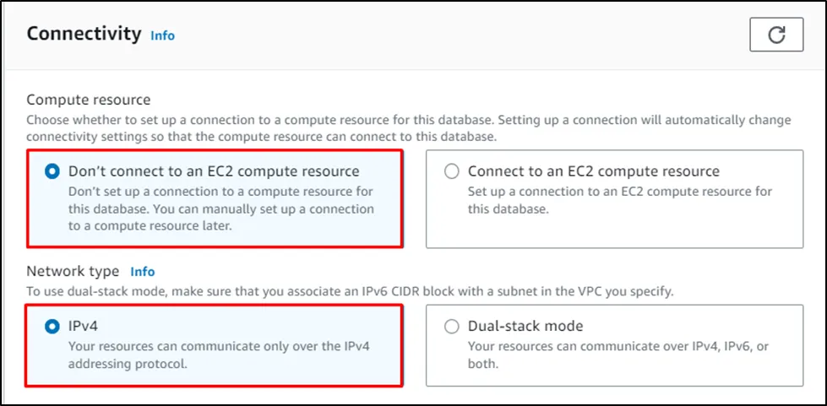The height and width of the screenshot is (406, 827).
Task: Click the Connectivity section heading
Action: pos(84,34)
